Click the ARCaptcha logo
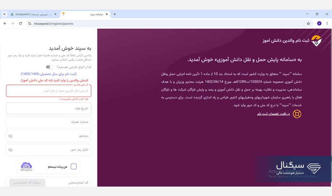Screen dimensions: 332x196 coord(26,167)
